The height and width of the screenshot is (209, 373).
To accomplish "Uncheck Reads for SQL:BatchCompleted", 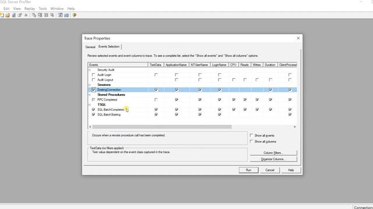I will click(x=245, y=110).
